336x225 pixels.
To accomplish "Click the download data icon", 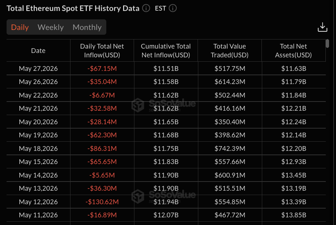I will 322,27.
